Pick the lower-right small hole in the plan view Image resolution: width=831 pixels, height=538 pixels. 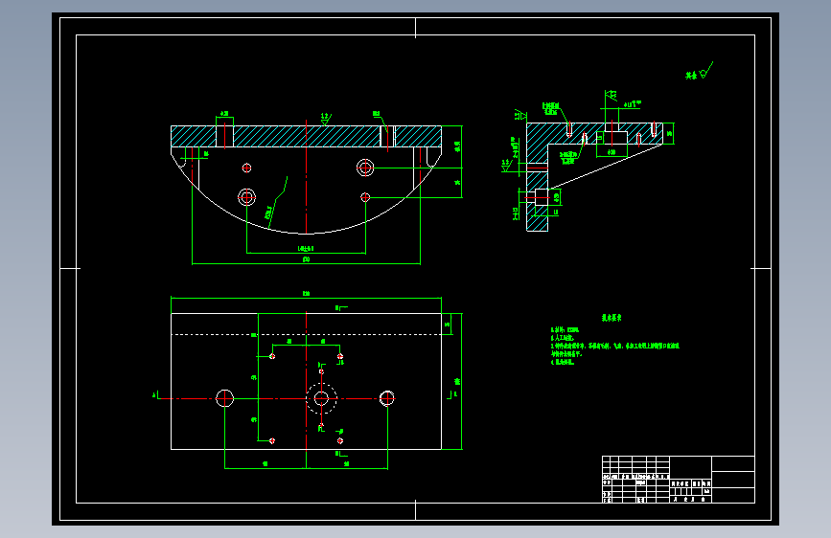click(339, 440)
